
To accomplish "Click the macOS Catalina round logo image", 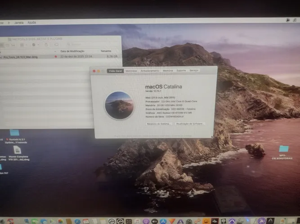I will pos(119,105).
